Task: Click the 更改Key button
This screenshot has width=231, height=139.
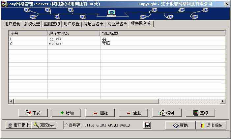Action: [44, 125]
